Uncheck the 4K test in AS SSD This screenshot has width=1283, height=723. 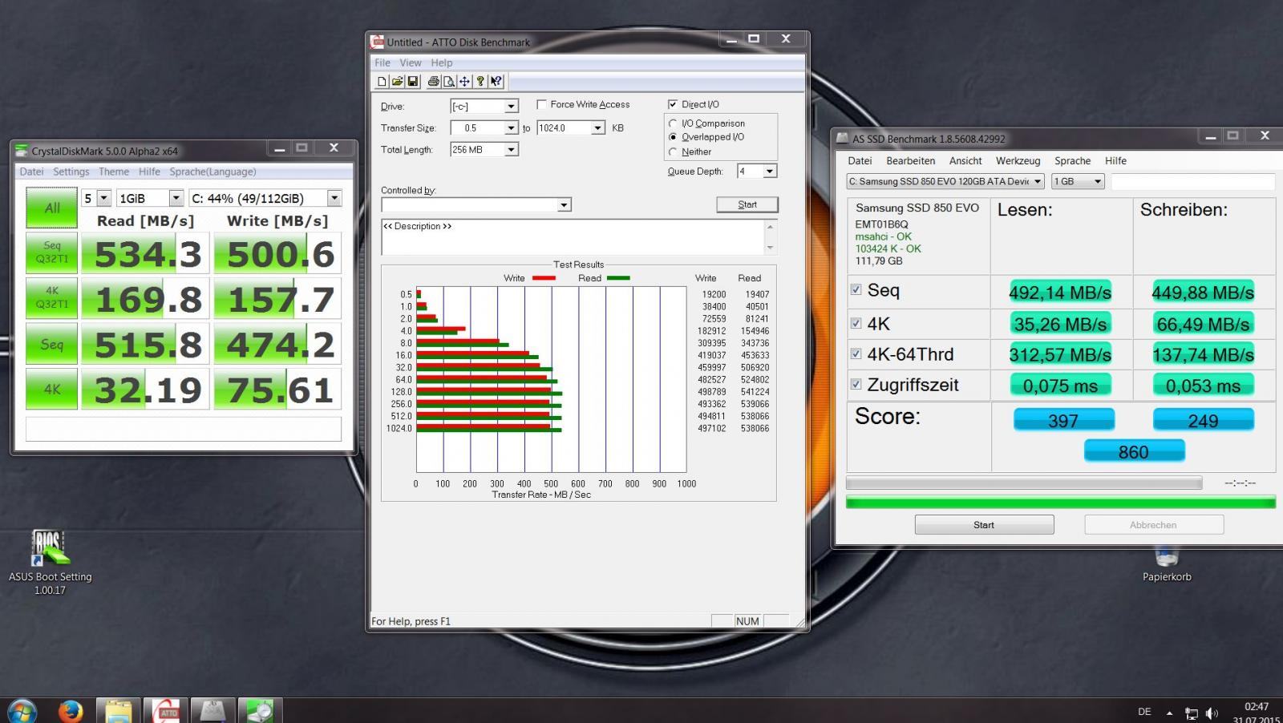tap(856, 323)
